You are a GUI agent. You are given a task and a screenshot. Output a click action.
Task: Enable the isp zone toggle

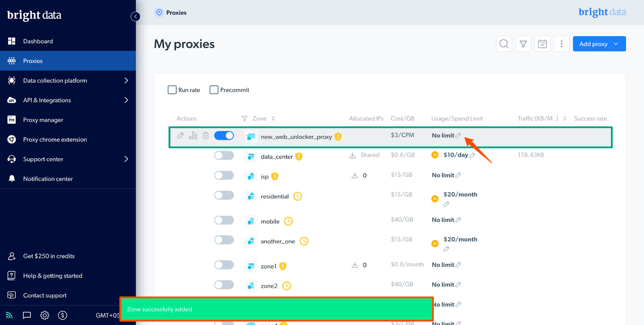point(224,175)
